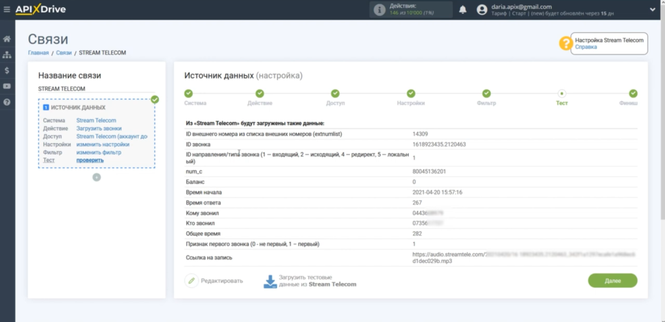The width and height of the screenshot is (665, 322).
Task: Click the Связи breadcrumb link
Action: [x=64, y=52]
